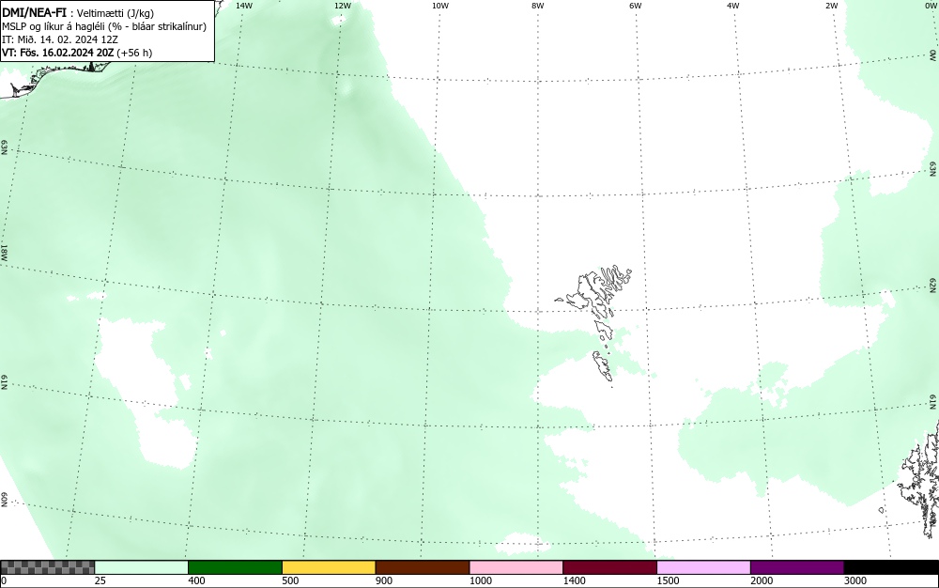Click the 10W longitude label at top
The height and width of the screenshot is (588, 939).
click(440, 6)
